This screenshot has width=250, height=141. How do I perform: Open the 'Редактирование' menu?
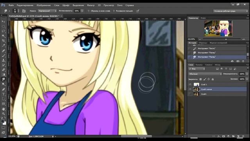(25, 5)
